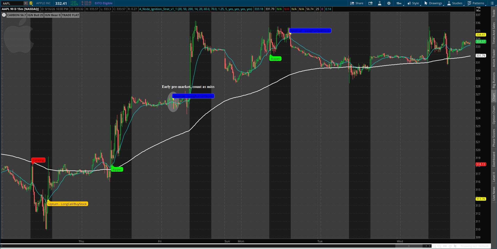Click the scroll right arrow button
The width and height of the screenshot is (497, 249).
coord(430,246)
